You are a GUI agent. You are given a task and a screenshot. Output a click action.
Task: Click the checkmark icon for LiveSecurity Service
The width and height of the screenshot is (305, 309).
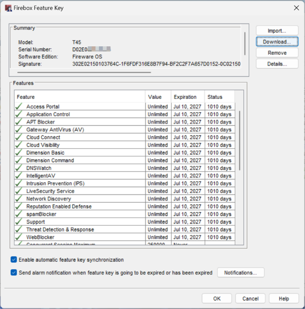[19, 191]
